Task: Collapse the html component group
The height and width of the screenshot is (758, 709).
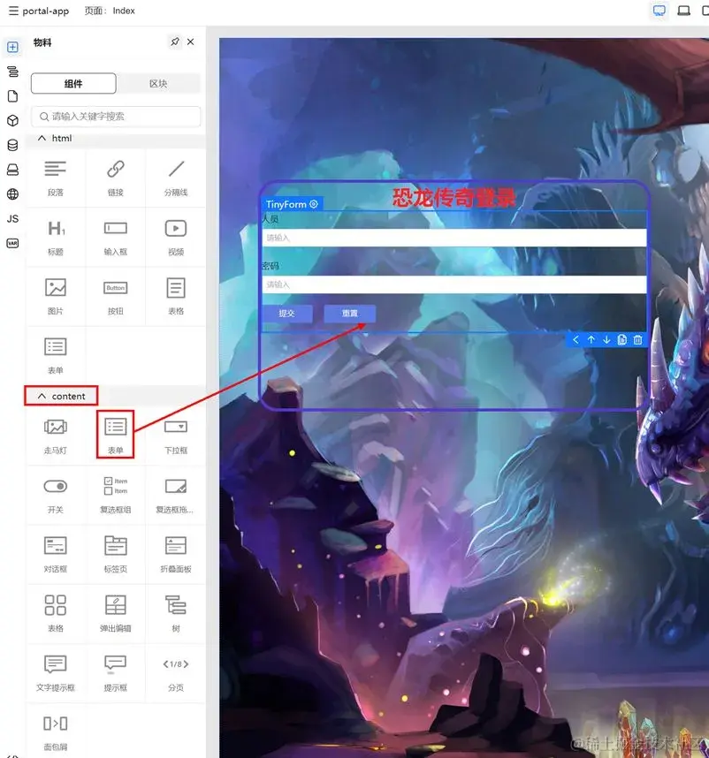Action: coord(42,138)
